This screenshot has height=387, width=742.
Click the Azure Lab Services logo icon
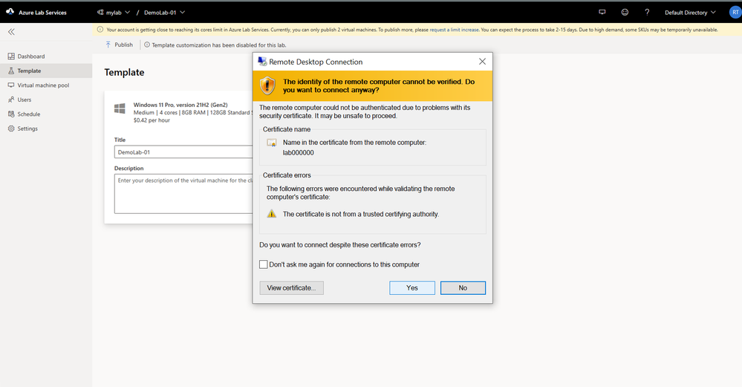[10, 12]
